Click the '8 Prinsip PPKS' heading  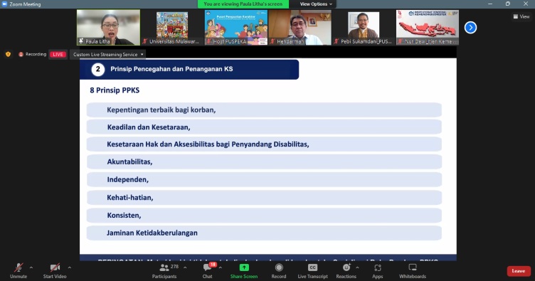point(115,90)
